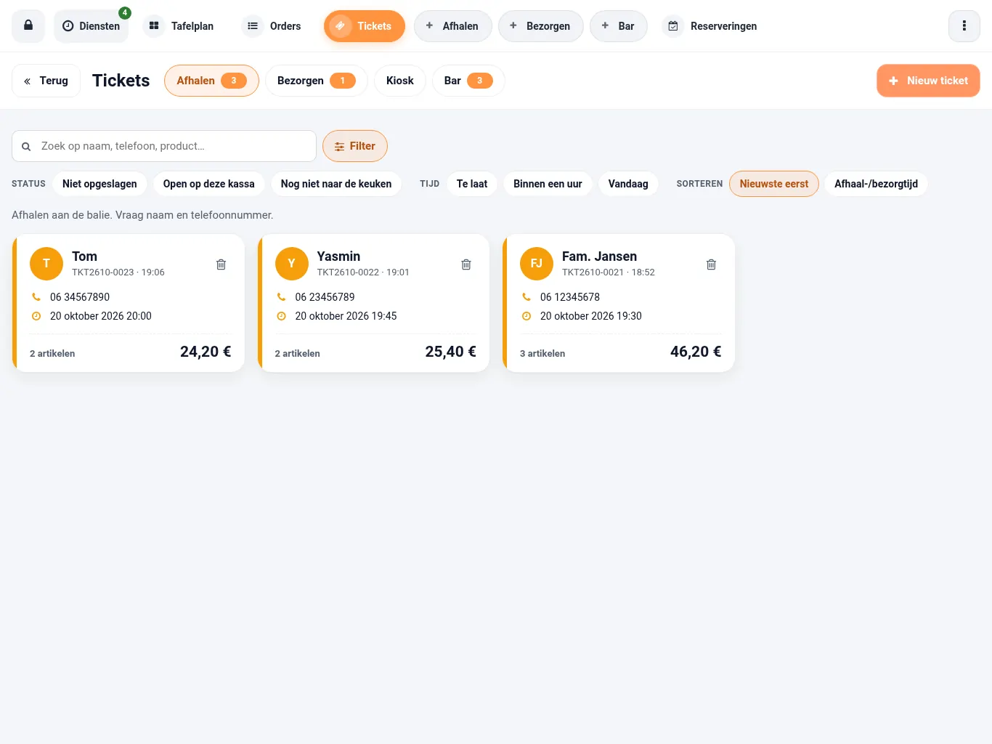The height and width of the screenshot is (744, 992).
Task: Click the search magnifier icon
Action: pyautogui.click(x=26, y=146)
